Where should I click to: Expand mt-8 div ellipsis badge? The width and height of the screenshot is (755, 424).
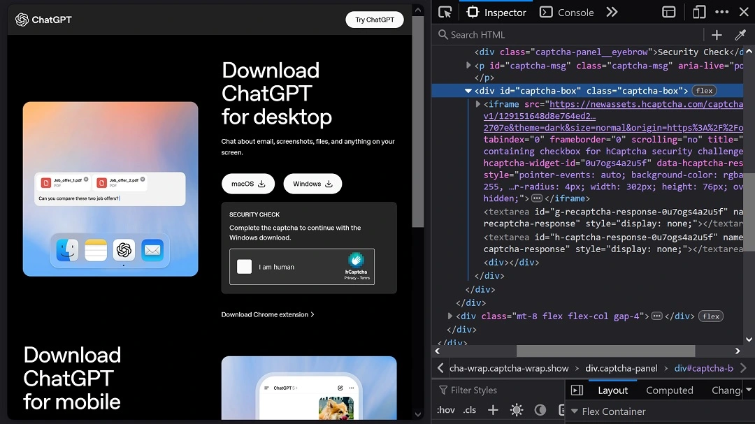click(656, 316)
